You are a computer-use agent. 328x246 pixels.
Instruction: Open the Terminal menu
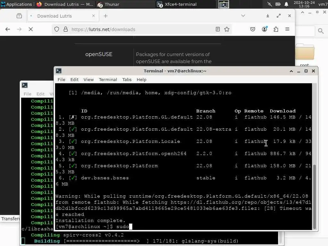point(108,80)
